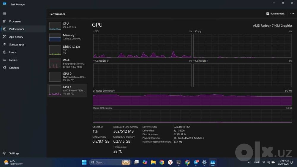Viewport: 297px width, 167px height.
Task: Show hidden system tray icons
Action: (x=249, y=162)
